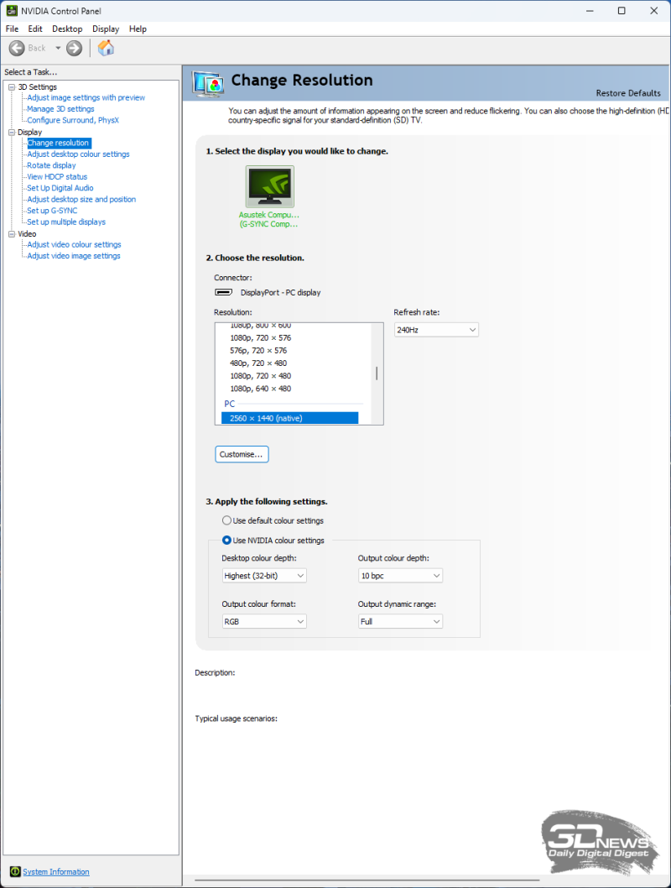Open Adjust image settings with preview
Image resolution: width=671 pixels, height=888 pixels.
pyautogui.click(x=86, y=97)
